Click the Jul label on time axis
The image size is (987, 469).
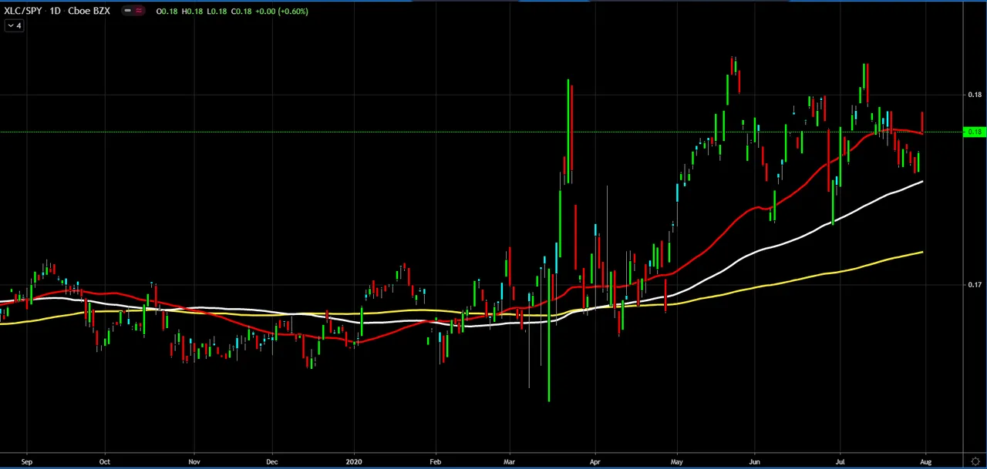(840, 461)
